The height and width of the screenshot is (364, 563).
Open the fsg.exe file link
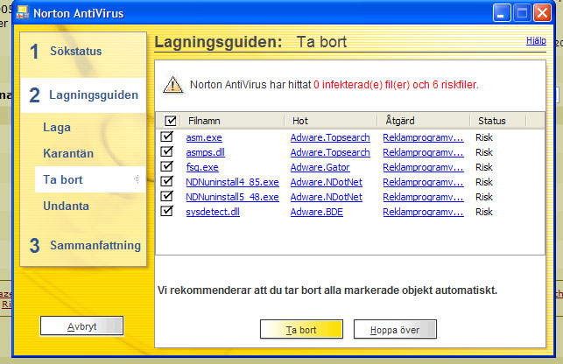tap(202, 167)
